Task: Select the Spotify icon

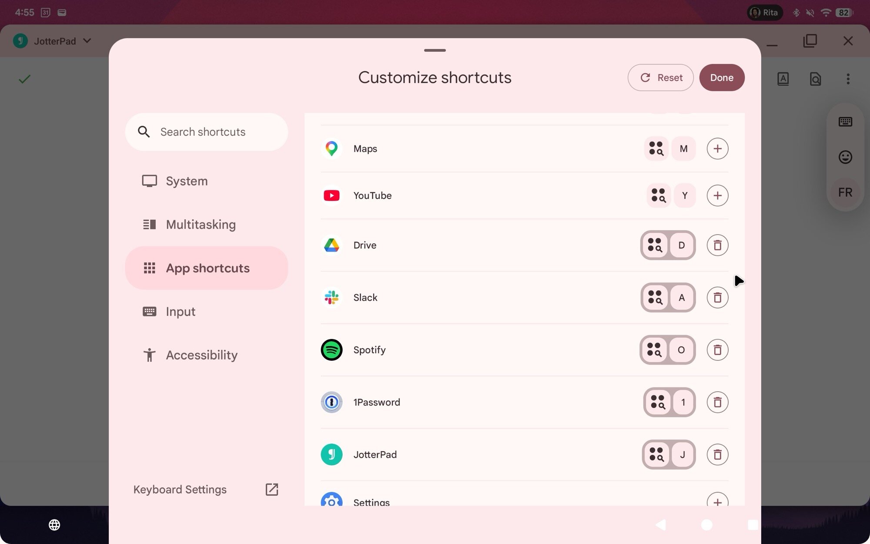Action: [331, 350]
